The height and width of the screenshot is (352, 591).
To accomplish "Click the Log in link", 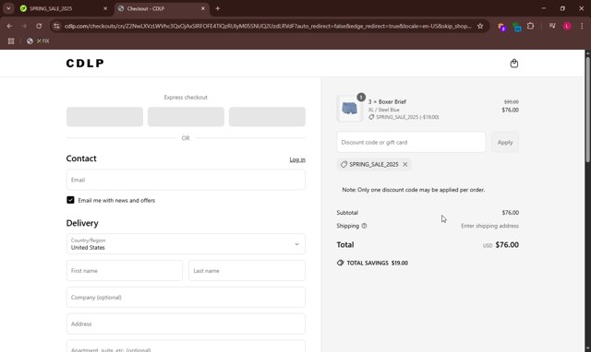I will 297,159.
